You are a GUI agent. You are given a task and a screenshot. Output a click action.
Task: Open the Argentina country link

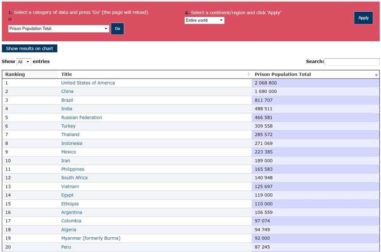click(71, 212)
